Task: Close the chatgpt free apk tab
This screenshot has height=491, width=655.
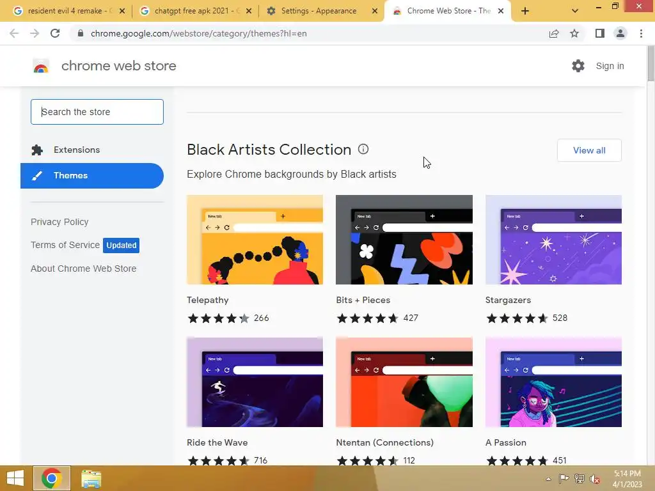Action: (249, 11)
